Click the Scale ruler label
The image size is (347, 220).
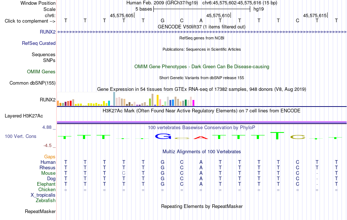[x=50, y=9]
